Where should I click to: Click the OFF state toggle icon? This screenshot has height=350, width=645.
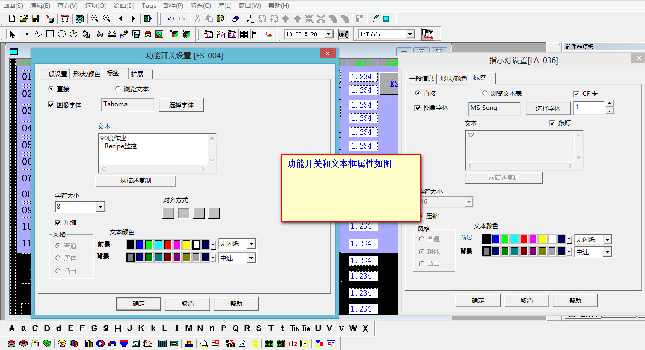click(x=343, y=34)
